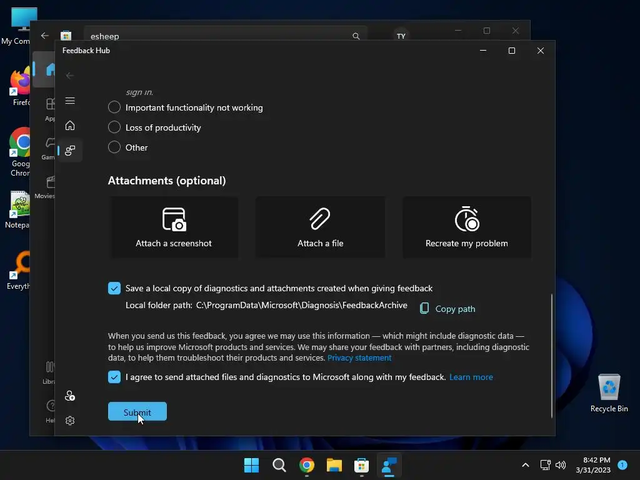Maximize the Feedback Hub window
The height and width of the screenshot is (480, 640).
click(512, 51)
